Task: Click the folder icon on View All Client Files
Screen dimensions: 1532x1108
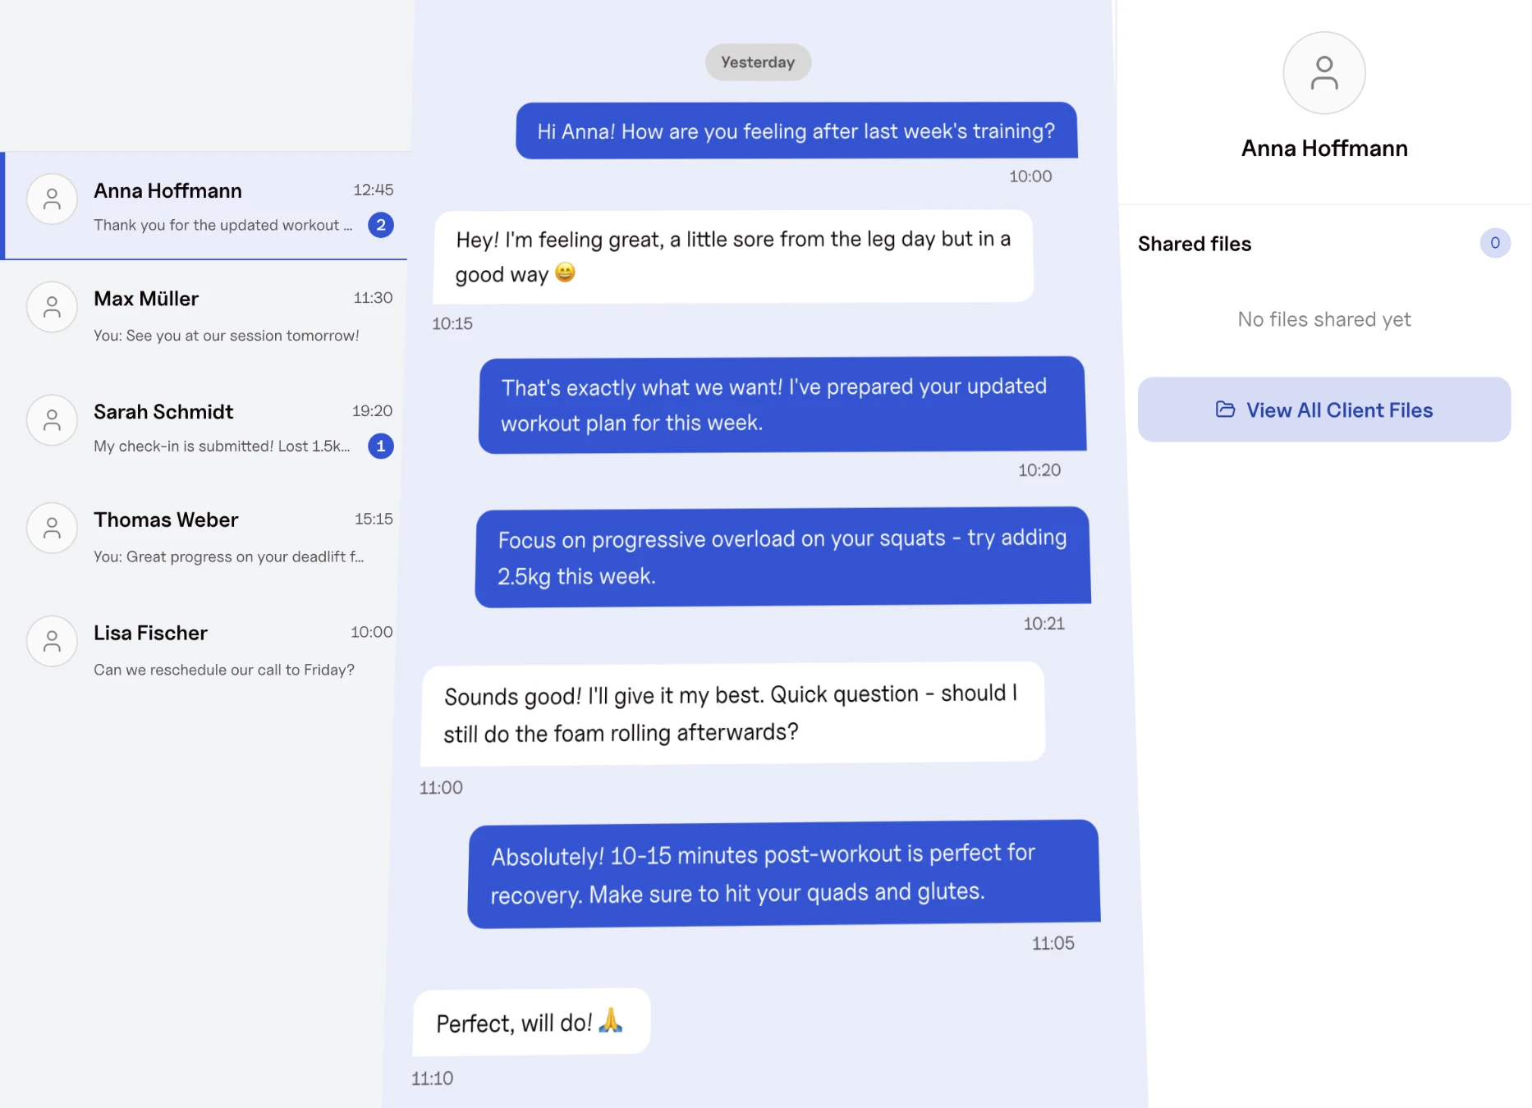Action: click(1225, 410)
